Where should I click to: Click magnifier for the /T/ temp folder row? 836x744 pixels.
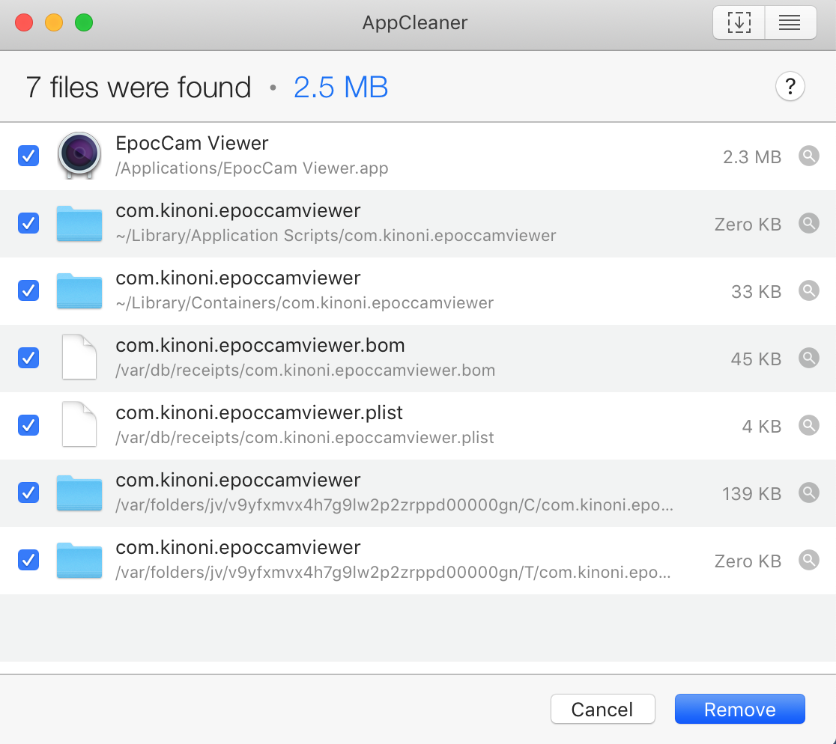point(808,561)
